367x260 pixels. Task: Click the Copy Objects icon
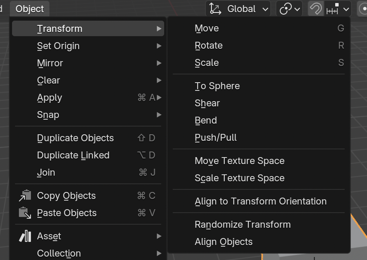25,196
